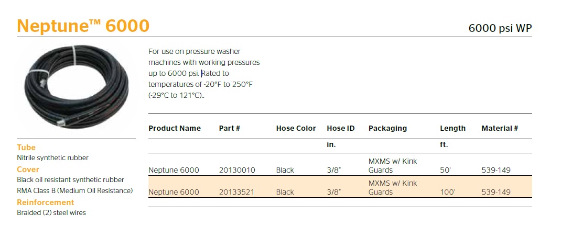Click the 50' length cell
Viewport: 561px width, 237px height.
click(x=446, y=170)
